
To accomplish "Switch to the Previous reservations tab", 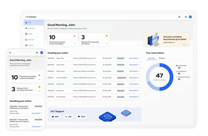I will pos(162,58).
